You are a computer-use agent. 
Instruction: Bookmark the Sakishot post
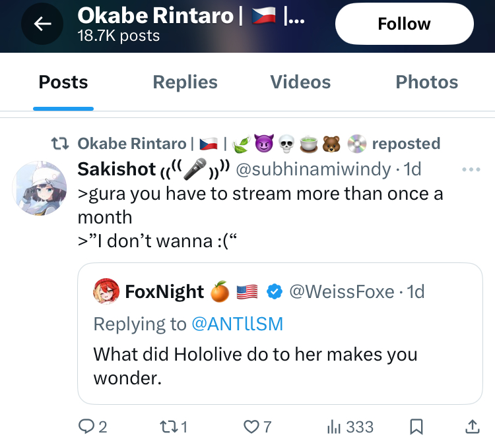tap(416, 427)
